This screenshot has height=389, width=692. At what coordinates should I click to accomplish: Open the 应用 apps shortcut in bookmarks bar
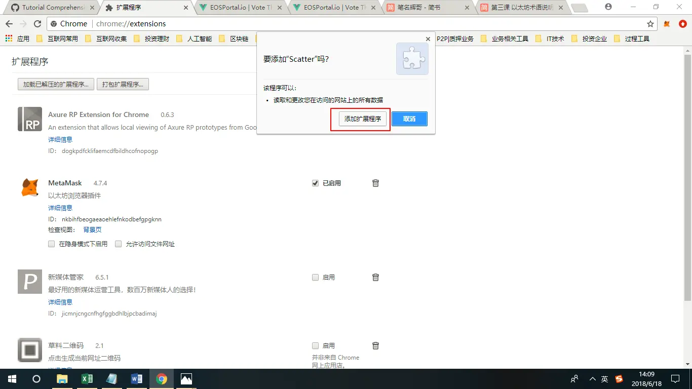[x=18, y=38]
